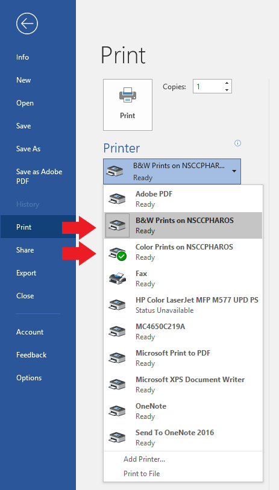Click the Print button with printer icon
Viewport: 279px width, 490px height.
pos(128,105)
